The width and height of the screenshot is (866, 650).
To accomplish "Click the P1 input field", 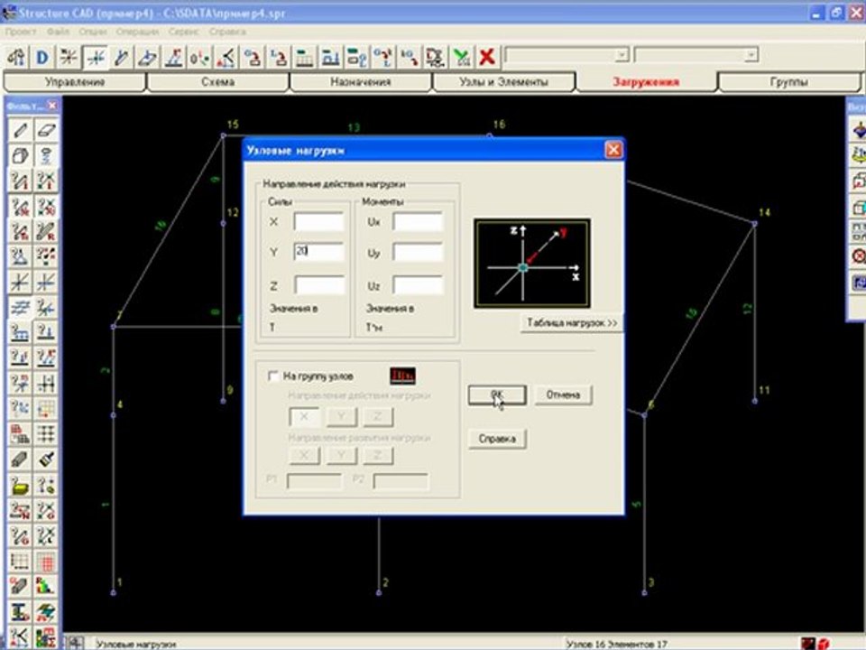I will coord(314,481).
